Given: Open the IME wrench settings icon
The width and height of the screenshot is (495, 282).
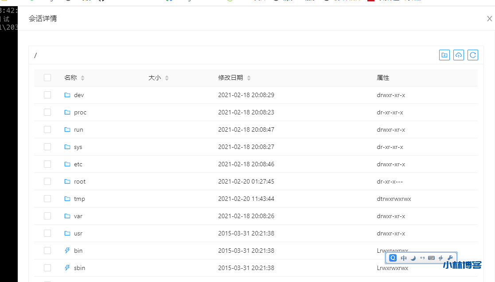Looking at the screenshot, I should pos(450,258).
